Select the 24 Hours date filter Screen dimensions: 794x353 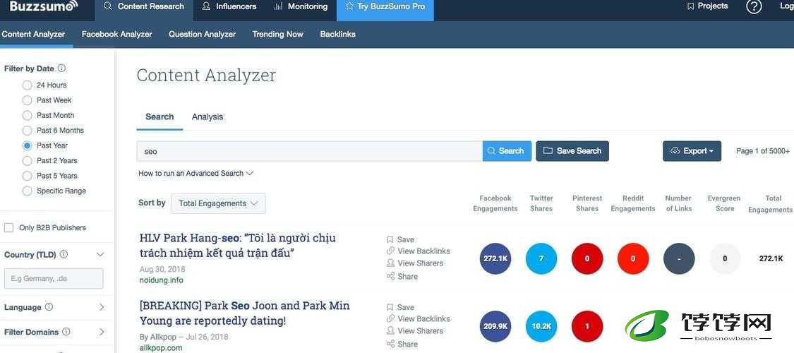[28, 85]
